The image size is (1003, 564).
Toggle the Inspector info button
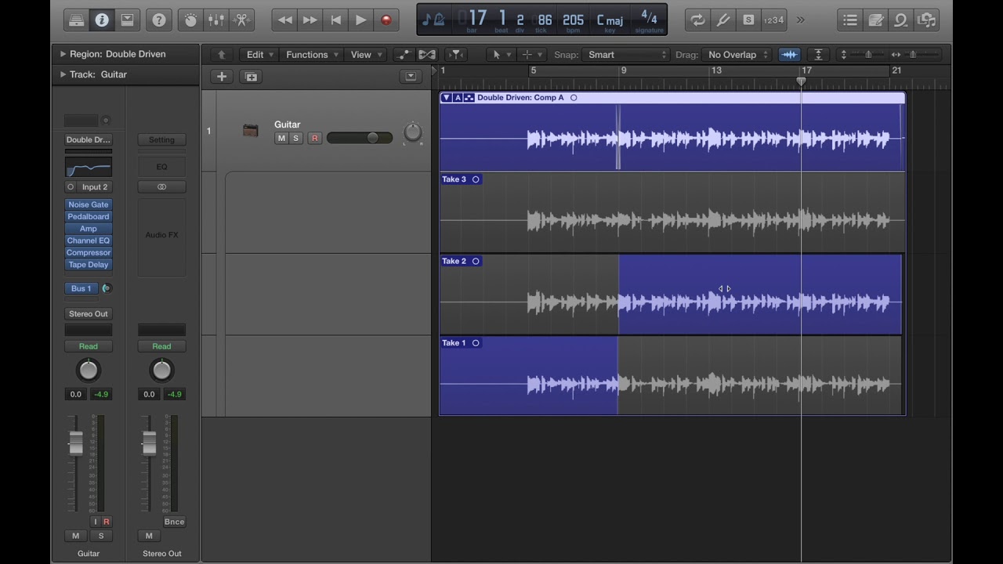(102, 20)
